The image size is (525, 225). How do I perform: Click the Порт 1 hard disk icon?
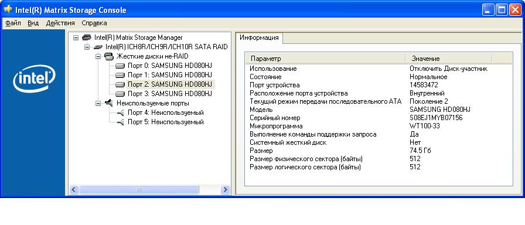click(x=120, y=75)
